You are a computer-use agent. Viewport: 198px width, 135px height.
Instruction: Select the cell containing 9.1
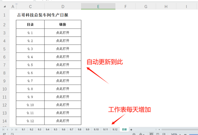tap(30, 33)
